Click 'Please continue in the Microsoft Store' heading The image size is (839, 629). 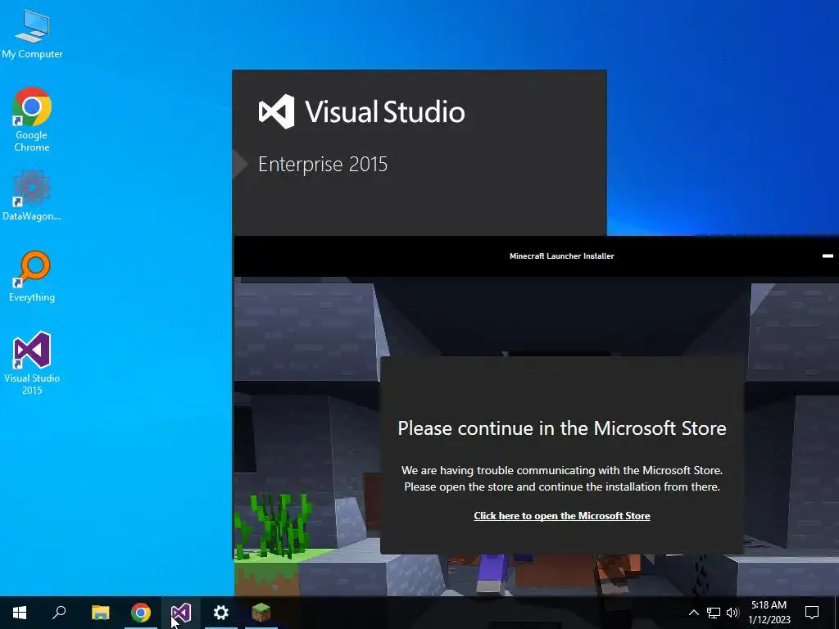point(562,428)
